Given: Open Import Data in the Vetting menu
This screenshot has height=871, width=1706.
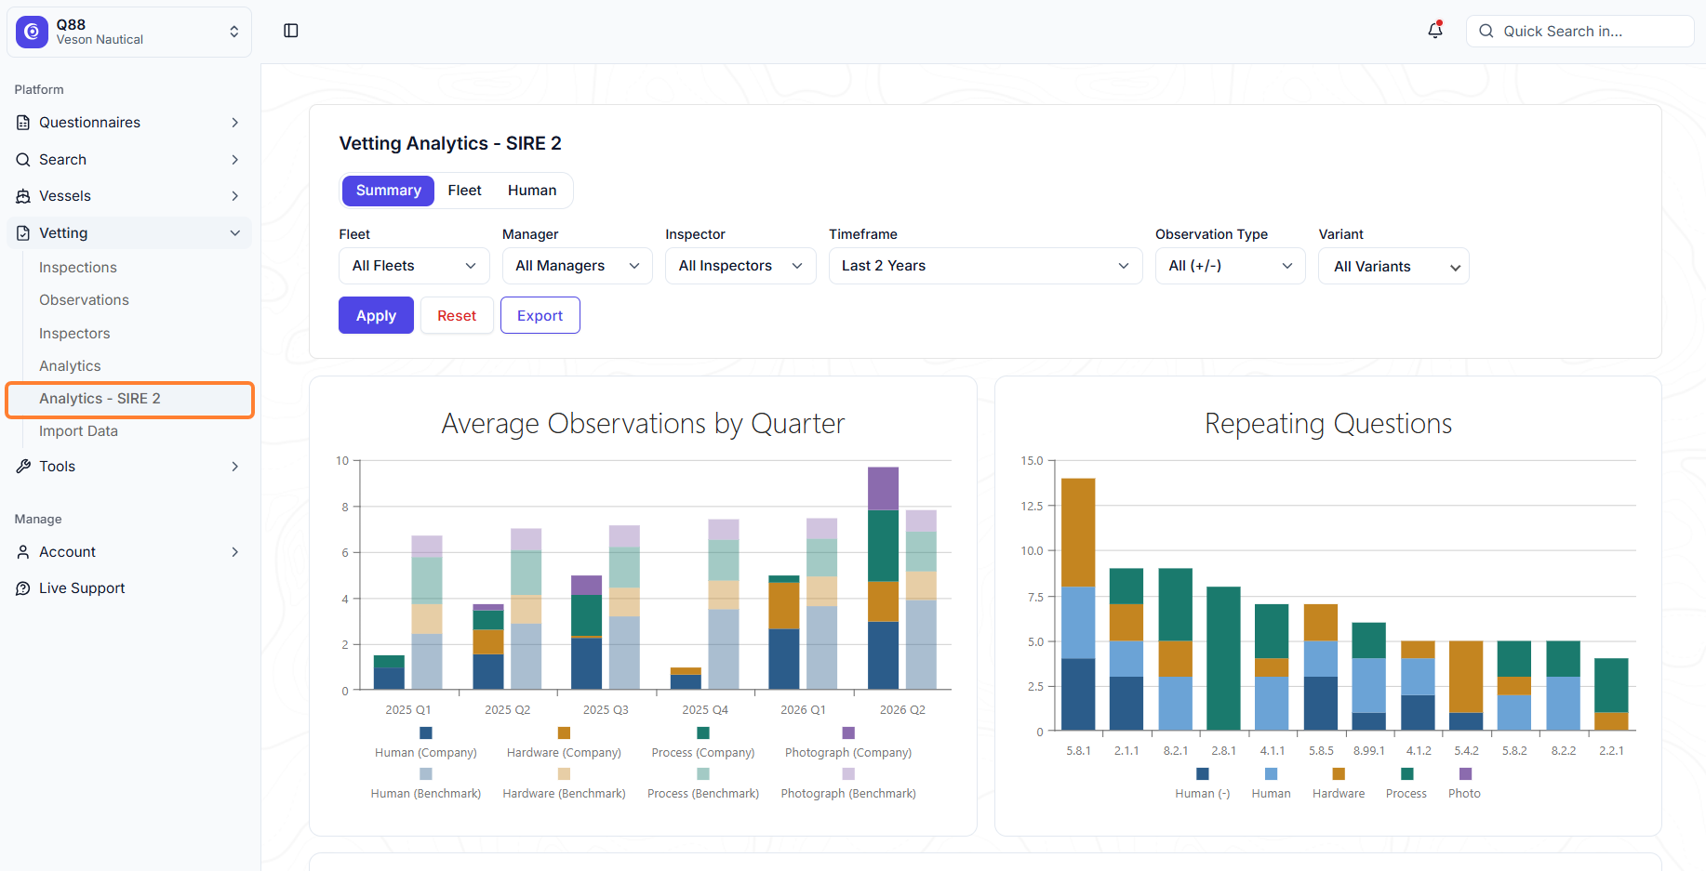Looking at the screenshot, I should tap(78, 431).
